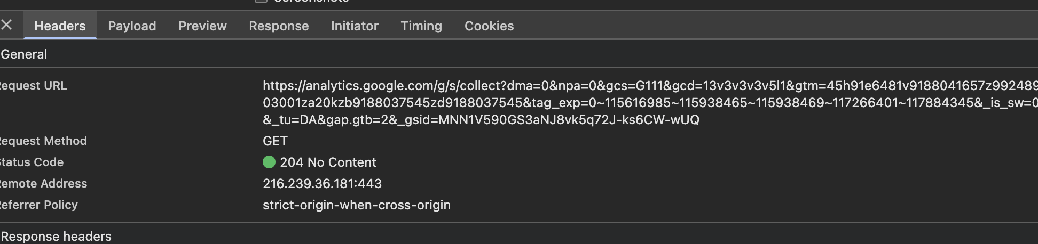Close the request details panel
This screenshot has height=244, width=1038.
click(x=7, y=25)
